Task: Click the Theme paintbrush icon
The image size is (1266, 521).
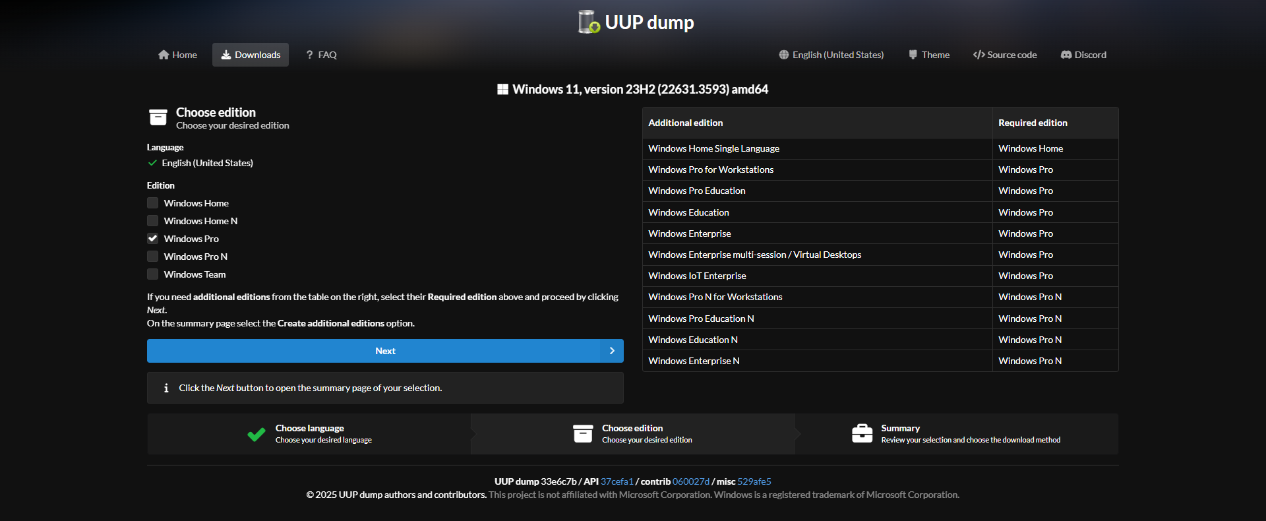Action: coord(913,55)
